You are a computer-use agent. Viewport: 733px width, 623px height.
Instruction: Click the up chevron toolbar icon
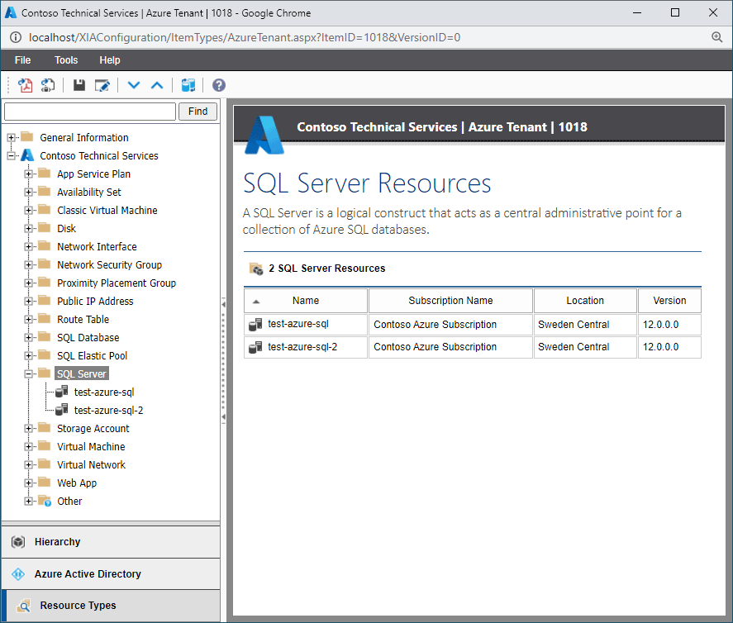(157, 85)
